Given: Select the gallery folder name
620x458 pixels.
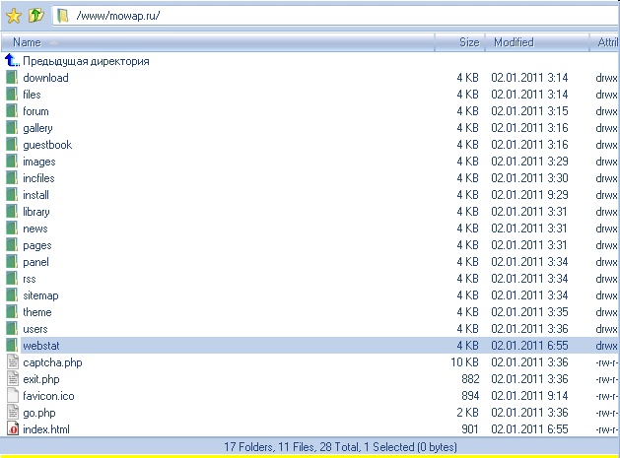Looking at the screenshot, I should pos(37,128).
